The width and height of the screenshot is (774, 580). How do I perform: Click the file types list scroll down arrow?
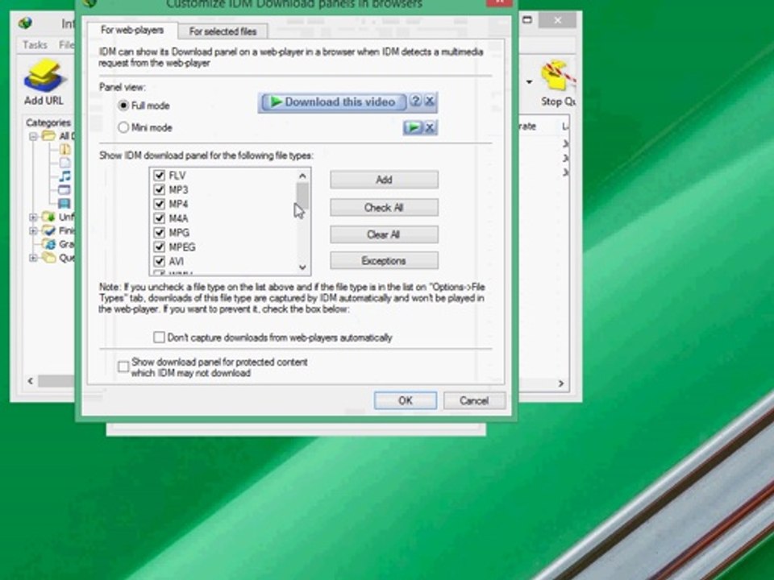[302, 267]
